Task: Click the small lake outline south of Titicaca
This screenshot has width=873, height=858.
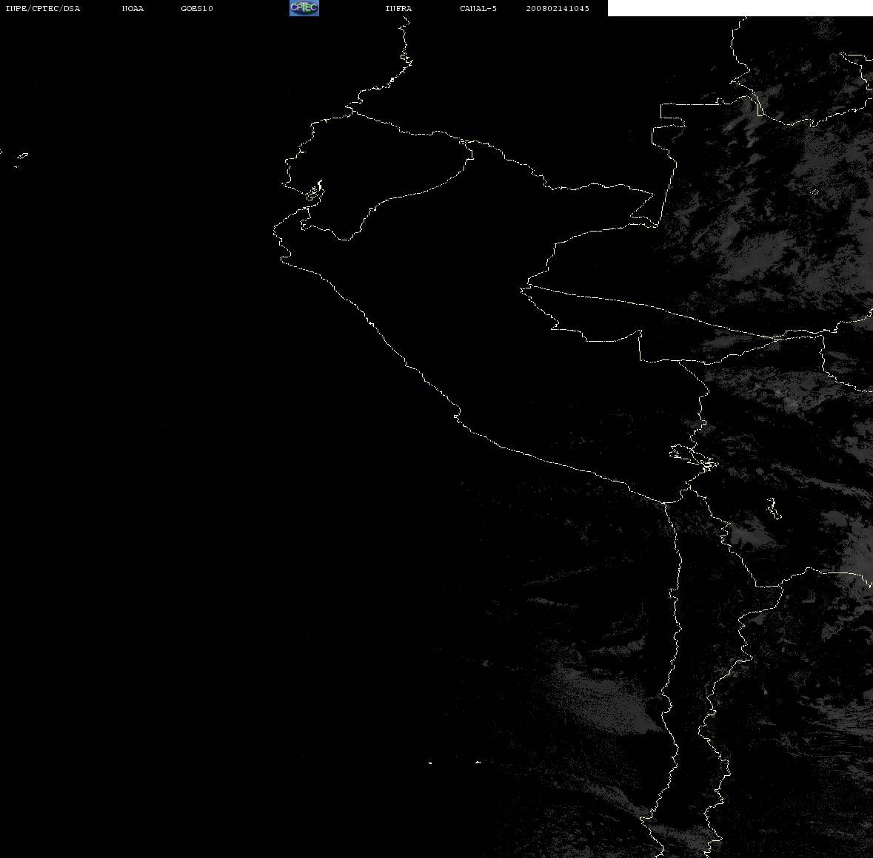Action: coord(773,508)
